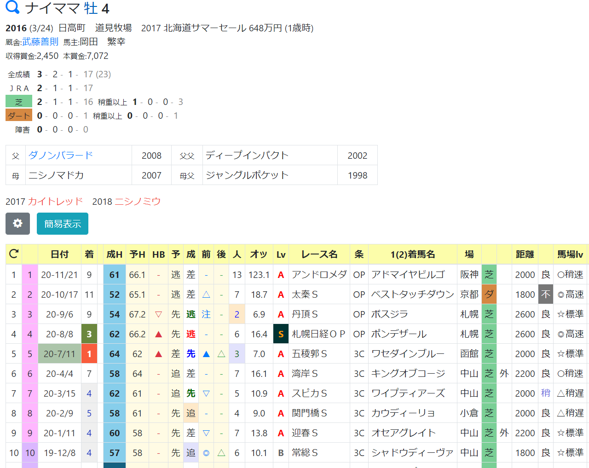Click the Lv column header

(x=281, y=254)
